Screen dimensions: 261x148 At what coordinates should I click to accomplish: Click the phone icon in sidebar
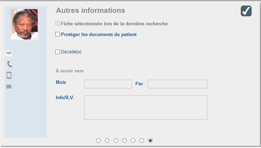click(9, 64)
